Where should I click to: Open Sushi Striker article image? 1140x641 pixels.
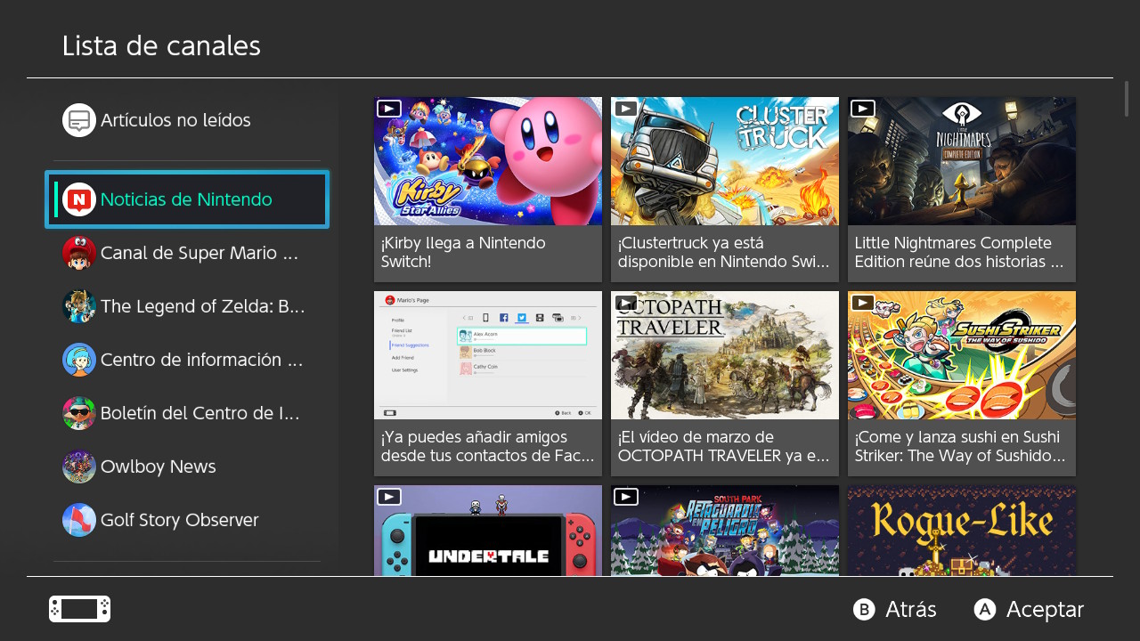pyautogui.click(x=962, y=355)
